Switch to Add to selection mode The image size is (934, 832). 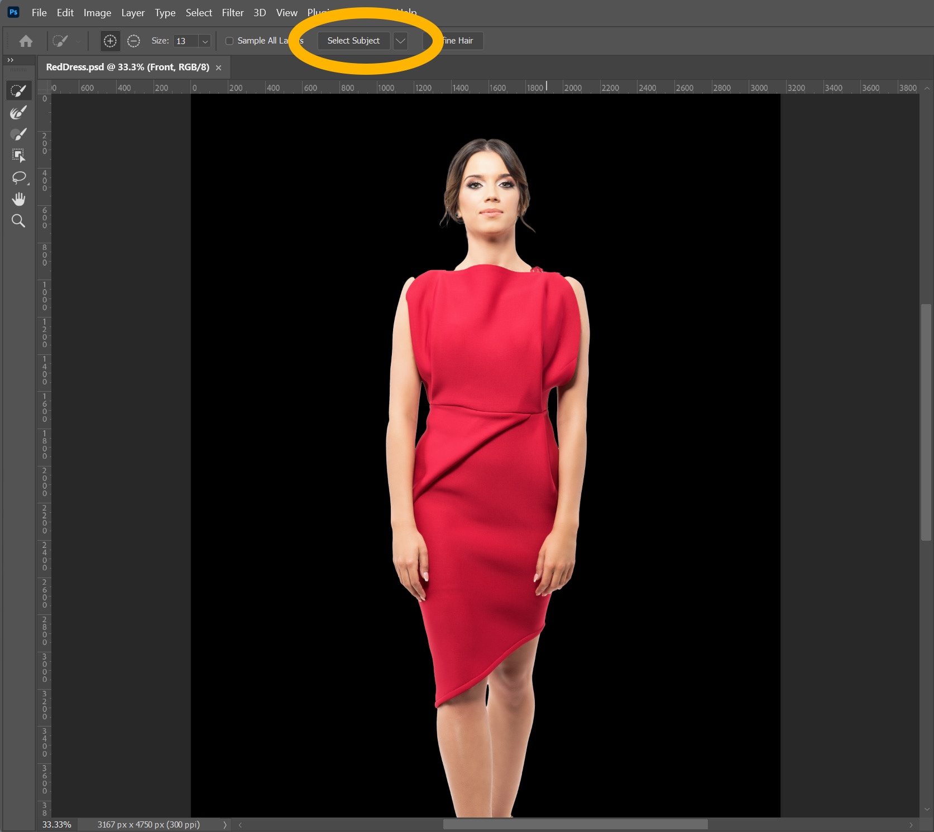click(110, 41)
